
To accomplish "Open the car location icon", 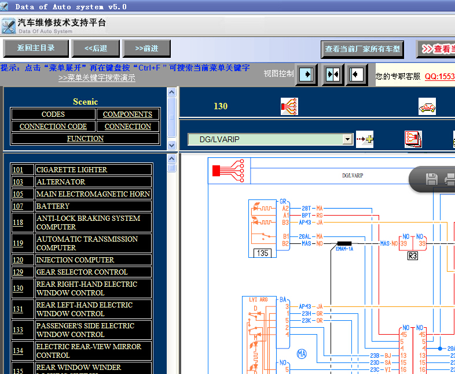I will click(x=427, y=106).
